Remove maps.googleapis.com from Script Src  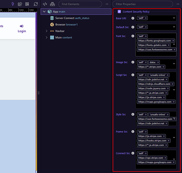174,102
